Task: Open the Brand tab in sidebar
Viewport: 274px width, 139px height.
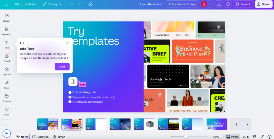Action: pos(7,58)
